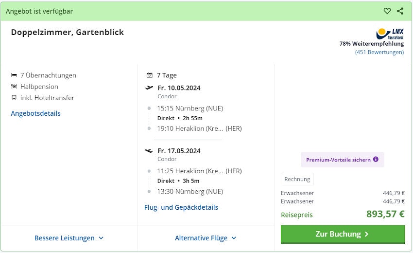Screen dimensions: 413x253
Task: Open the Angebotsdetails link
Action: click(35, 113)
